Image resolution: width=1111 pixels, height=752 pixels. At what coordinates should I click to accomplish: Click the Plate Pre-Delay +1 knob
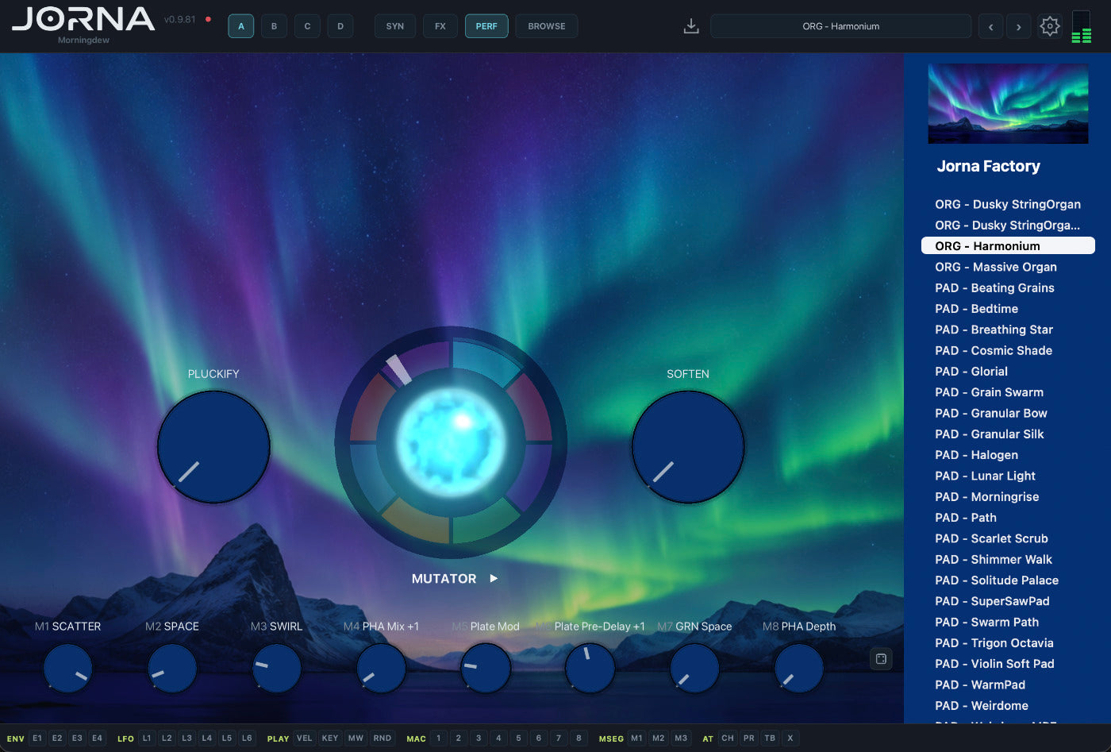pyautogui.click(x=590, y=668)
